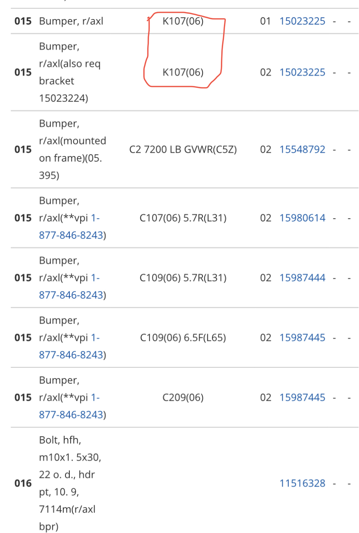Open 15023225 link in quantity 01 row

302,21
